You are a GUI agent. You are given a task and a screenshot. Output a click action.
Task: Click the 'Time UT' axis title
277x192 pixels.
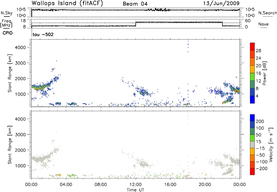[135, 190]
